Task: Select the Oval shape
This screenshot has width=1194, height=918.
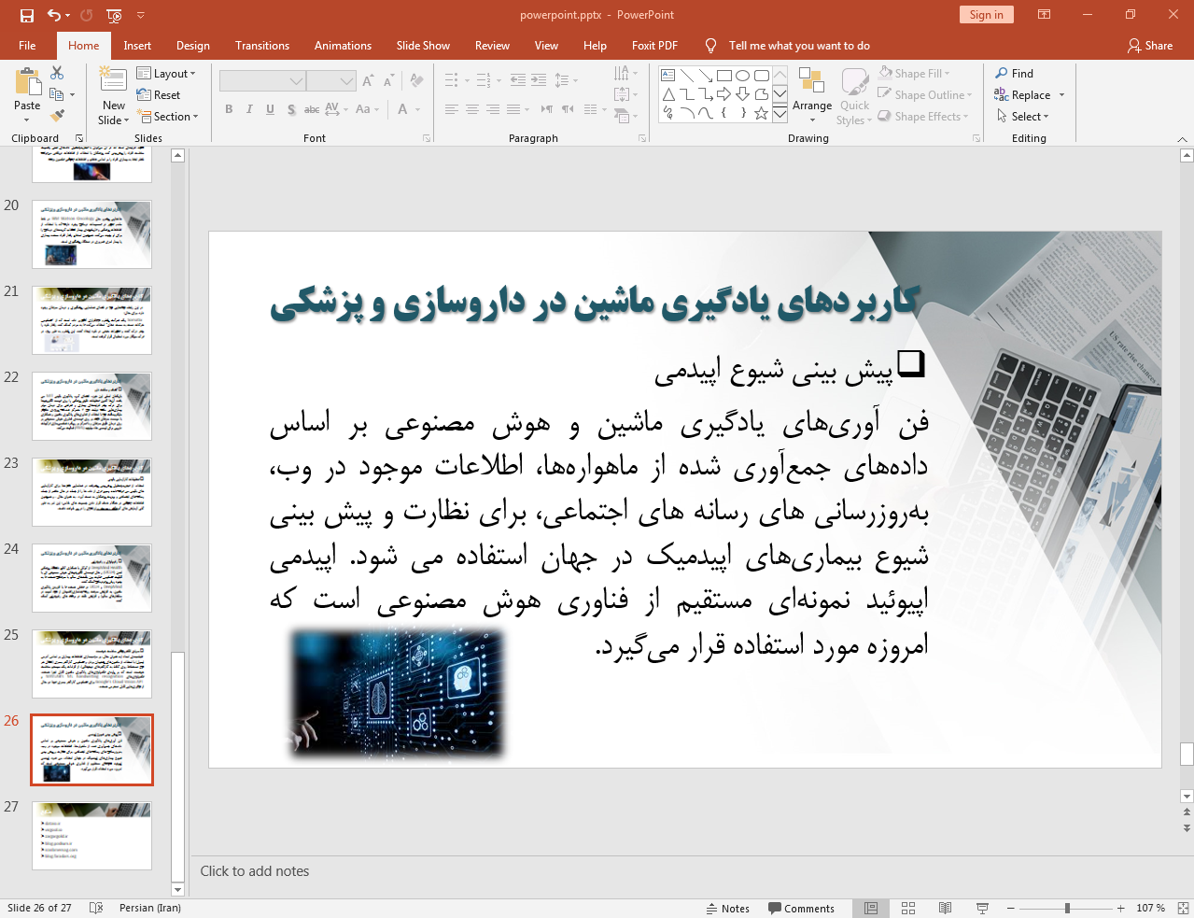Action: point(742,76)
